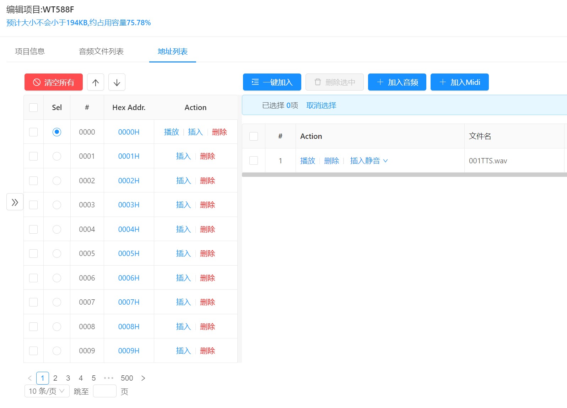The height and width of the screenshot is (408, 567).
Task: Select the radio button for address 0003
Action: (57, 205)
